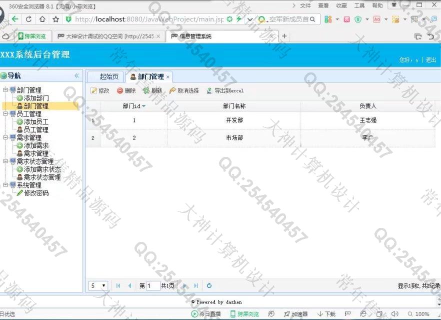Image resolution: width=441 pixels, height=320 pixels.
Task: Go to previous page in pager
Action: [x=129, y=285]
